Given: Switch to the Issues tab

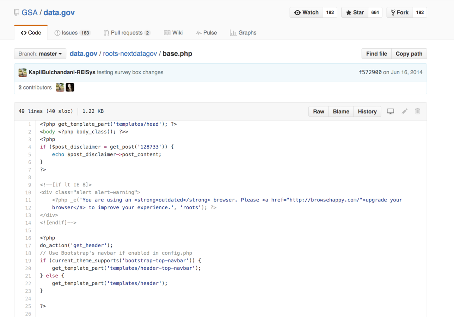Looking at the screenshot, I should (72, 33).
